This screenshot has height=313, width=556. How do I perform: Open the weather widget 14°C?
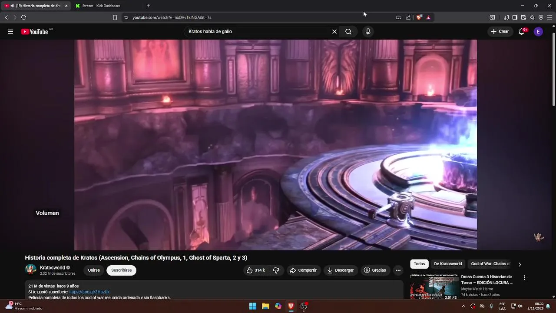[x=24, y=306]
